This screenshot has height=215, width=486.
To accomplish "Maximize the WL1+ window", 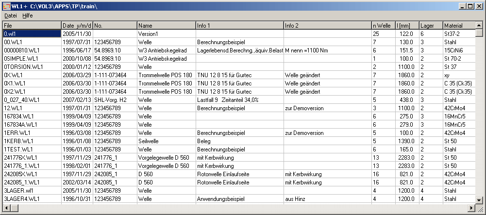I will click(470, 6).
